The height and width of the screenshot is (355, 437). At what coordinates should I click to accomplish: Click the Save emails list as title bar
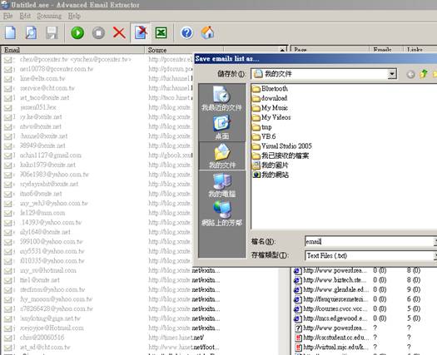pos(315,58)
